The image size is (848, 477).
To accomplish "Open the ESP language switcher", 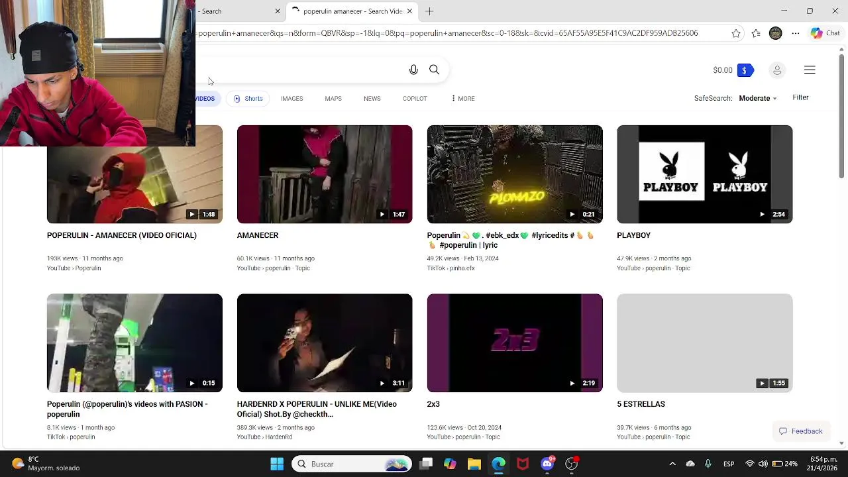I will pos(729,464).
